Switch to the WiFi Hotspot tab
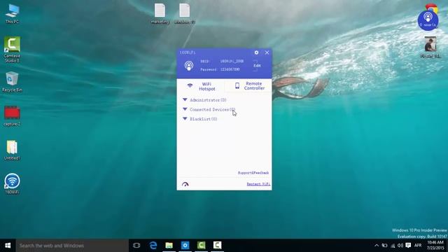The image size is (448, 252). tap(201, 86)
